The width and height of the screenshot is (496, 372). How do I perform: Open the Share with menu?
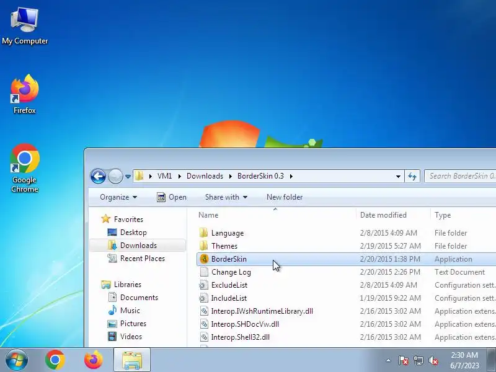pyautogui.click(x=226, y=197)
